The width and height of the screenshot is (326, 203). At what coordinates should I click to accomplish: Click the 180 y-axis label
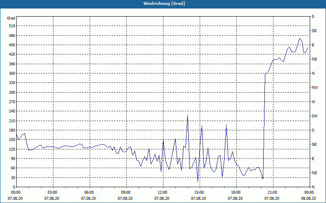click(x=12, y=130)
